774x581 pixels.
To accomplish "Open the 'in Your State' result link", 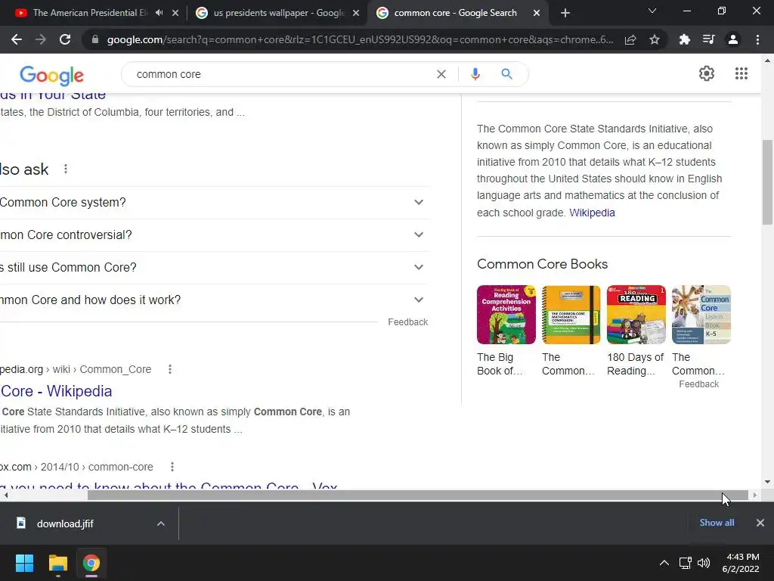I will pos(53,95).
